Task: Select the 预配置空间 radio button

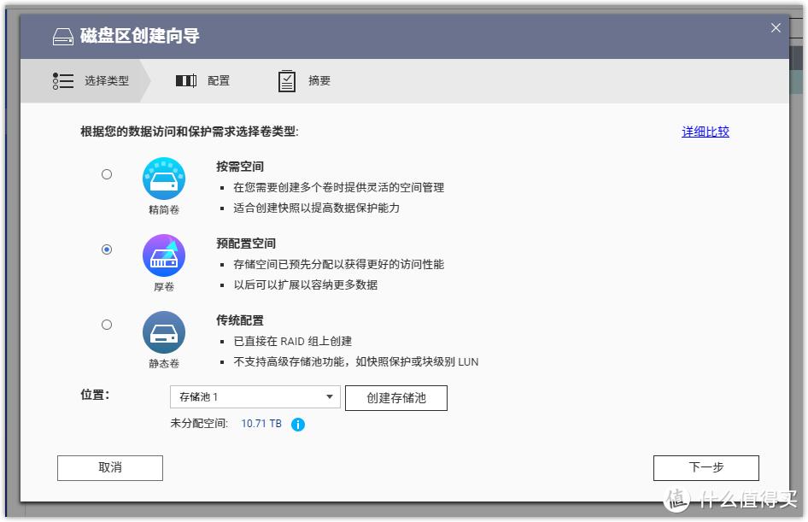Action: coord(106,249)
